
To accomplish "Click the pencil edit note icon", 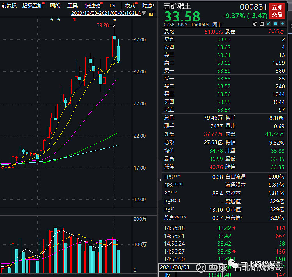I will point(269,23).
